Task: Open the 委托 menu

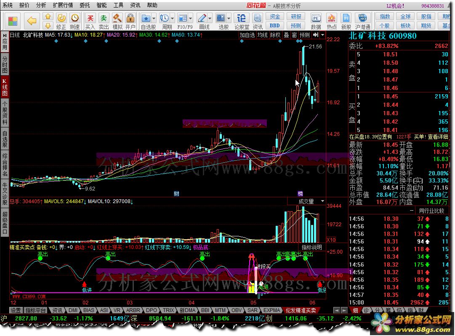Action: pyautogui.click(x=85, y=5)
